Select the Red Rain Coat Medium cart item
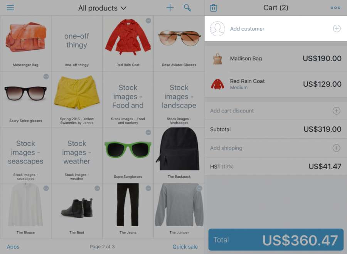347x254 pixels. click(x=276, y=84)
